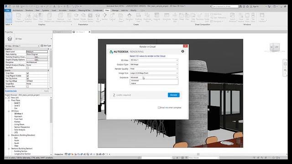Enable Email me when complete checkbox
This screenshot has width=292, height=164.
[159, 108]
